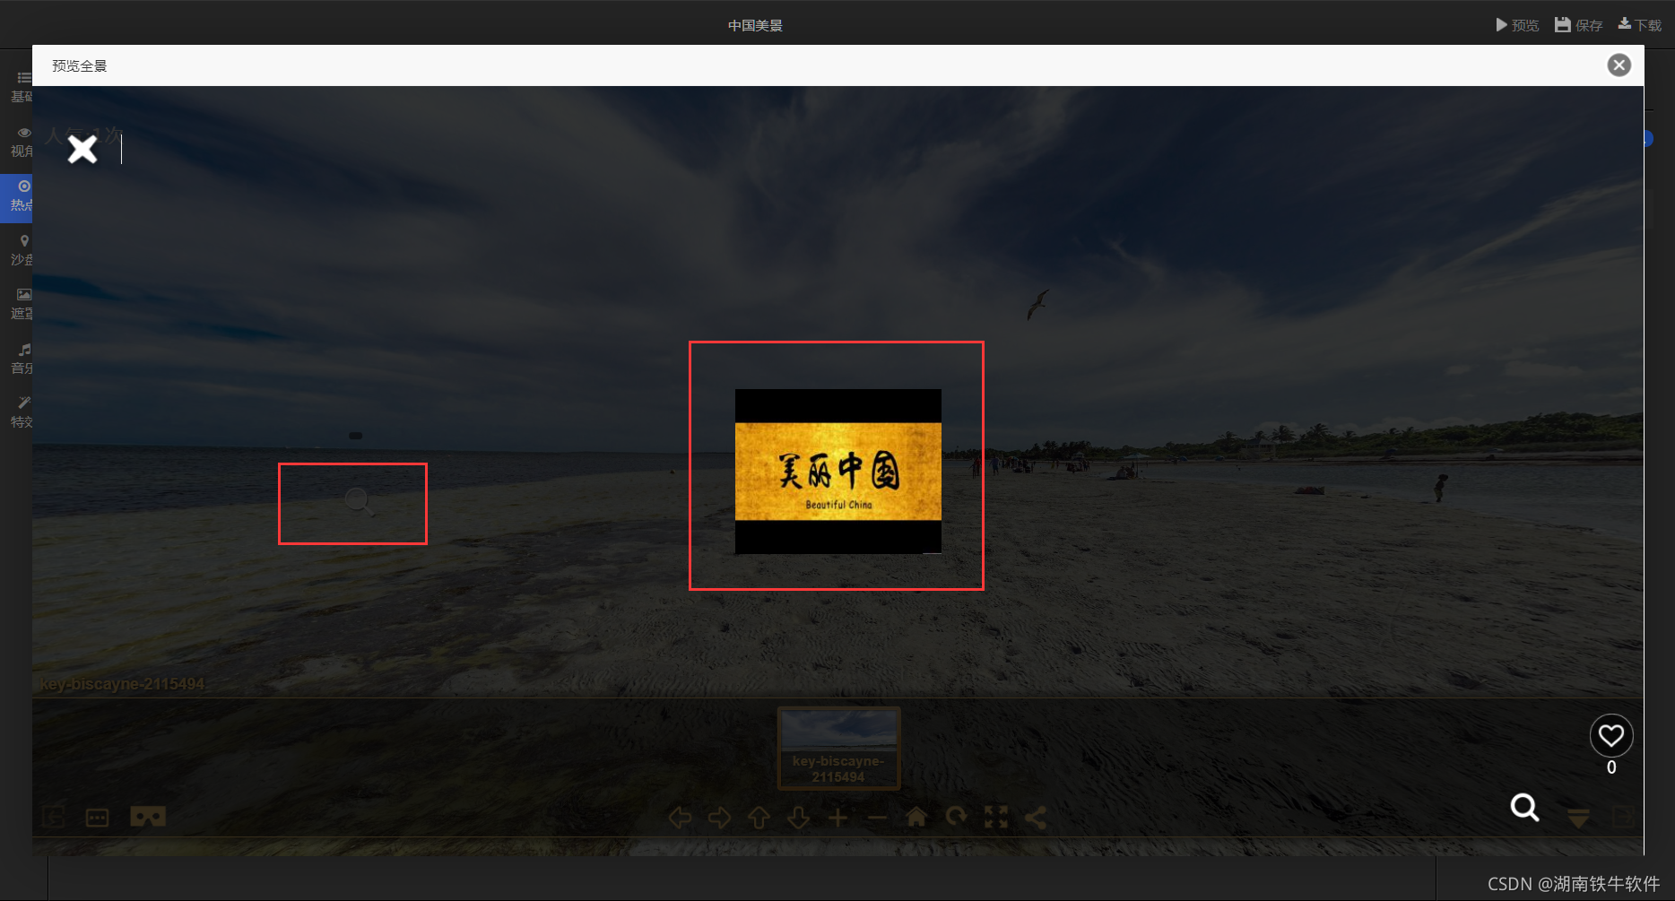Screen dimensions: 1675x901
Task: Enter fullscreen with the expand-arrows icon
Action: point(996,818)
